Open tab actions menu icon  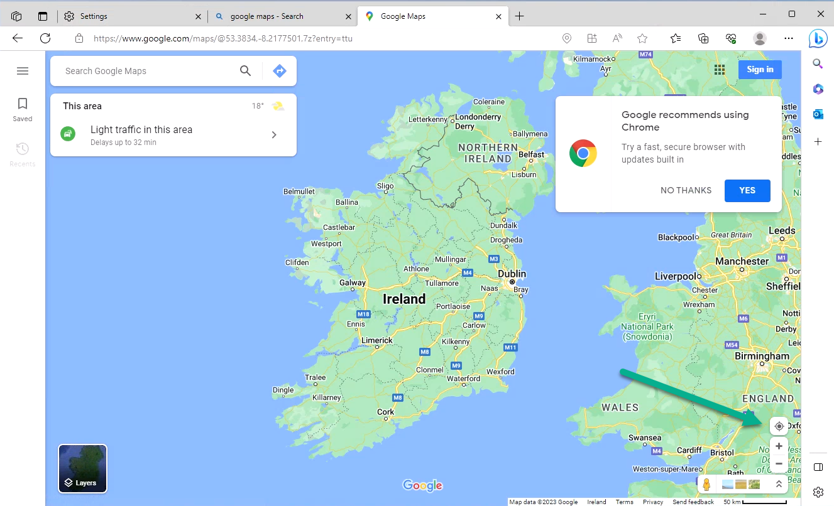click(43, 16)
